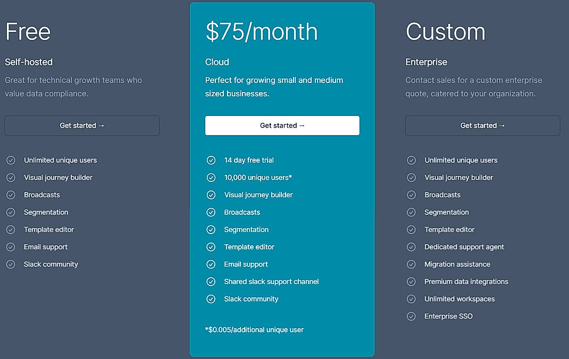Screen dimensions: 569x359
Task: Select the $75/month plan heading
Action: pos(261,31)
